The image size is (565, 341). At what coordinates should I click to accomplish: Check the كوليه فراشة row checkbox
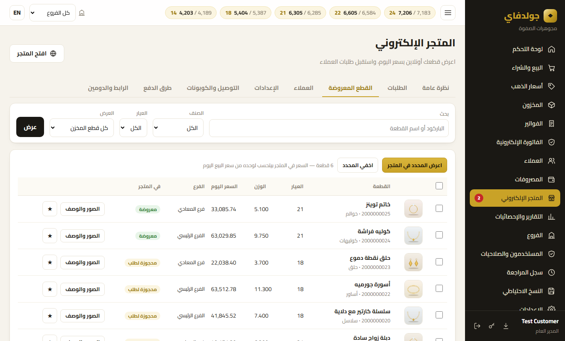click(x=439, y=235)
